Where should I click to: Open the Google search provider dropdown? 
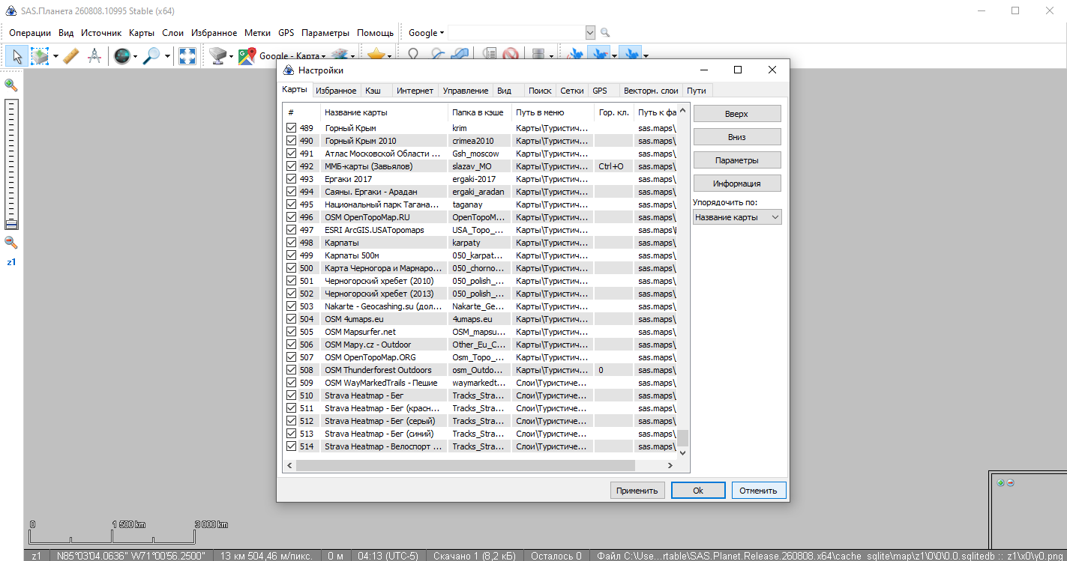[x=426, y=33]
